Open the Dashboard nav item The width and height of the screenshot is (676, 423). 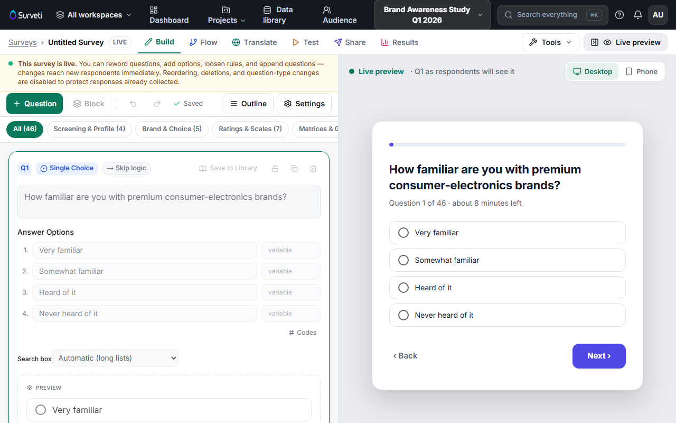169,15
